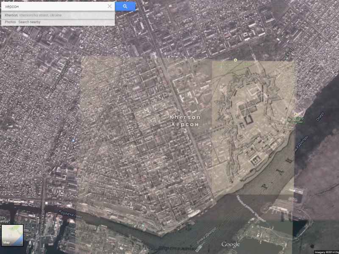Open the Photos link under the search box
Viewport: 339px width, 254px height.
click(x=10, y=22)
